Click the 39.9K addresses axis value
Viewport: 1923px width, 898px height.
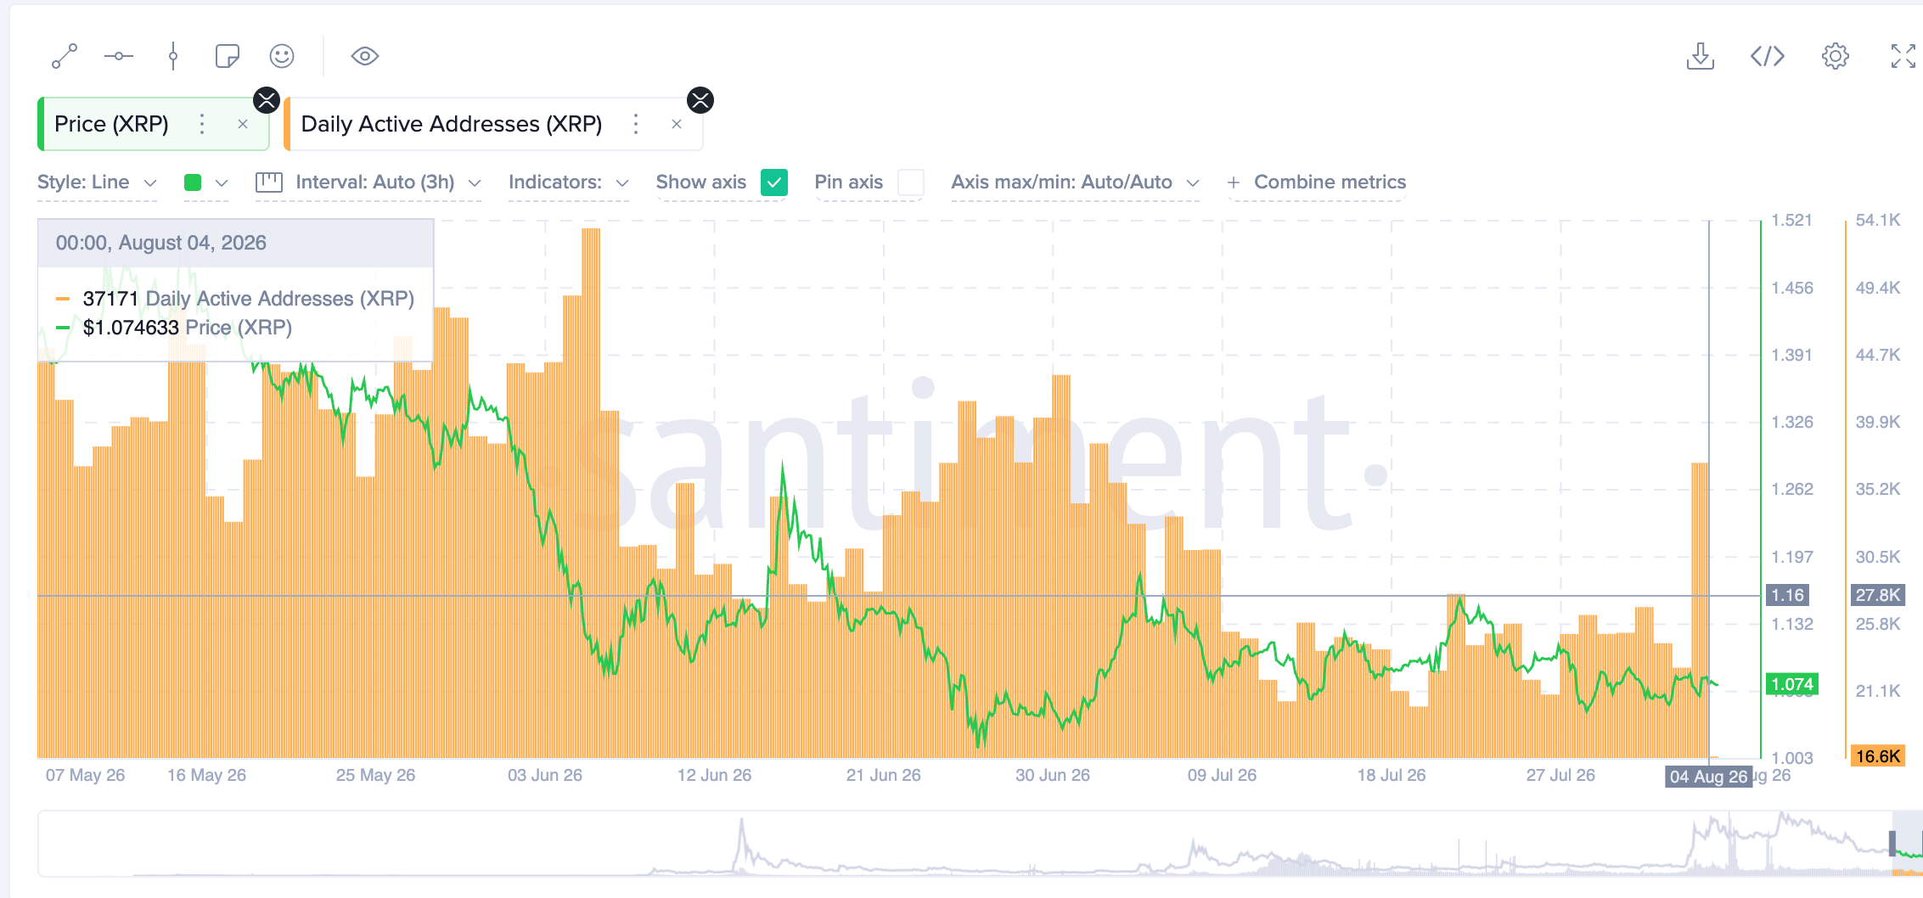tap(1877, 423)
